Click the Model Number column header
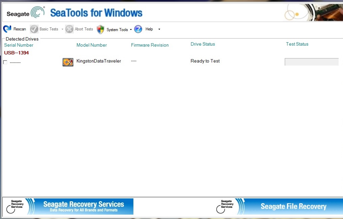343x219 pixels. click(x=92, y=45)
